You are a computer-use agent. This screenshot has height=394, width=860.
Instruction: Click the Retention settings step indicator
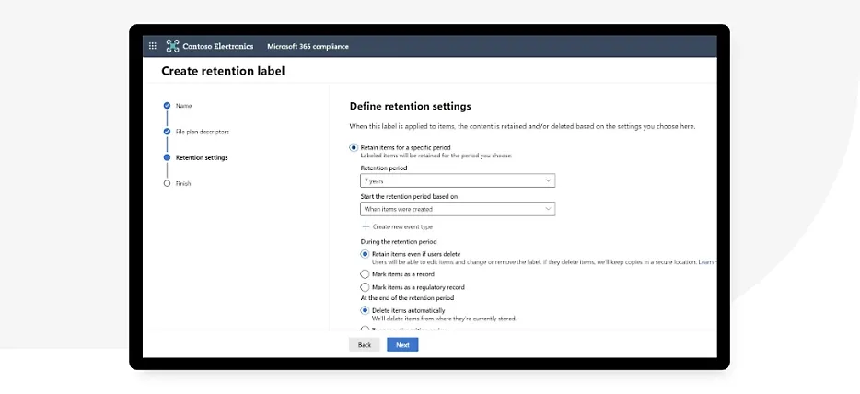click(167, 157)
